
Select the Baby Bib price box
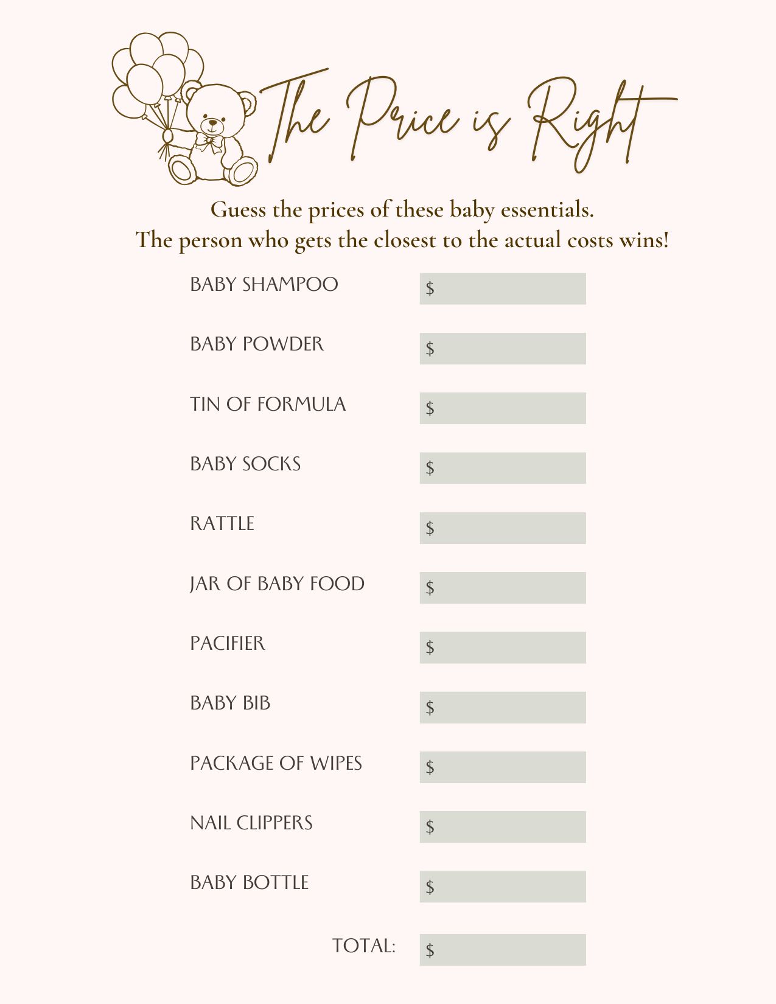coord(503,707)
